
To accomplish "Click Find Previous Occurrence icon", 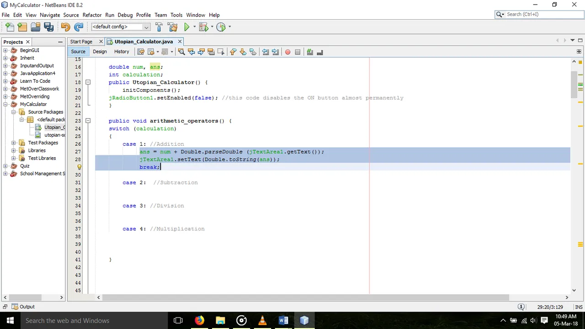I will point(191,52).
